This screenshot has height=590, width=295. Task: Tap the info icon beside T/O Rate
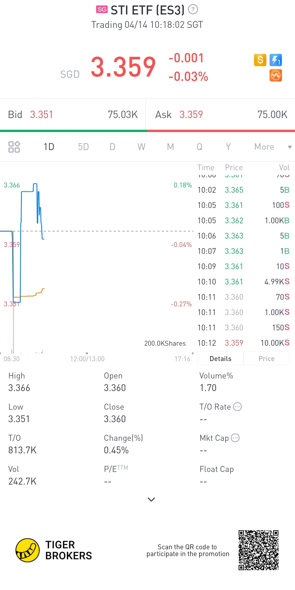click(x=237, y=407)
